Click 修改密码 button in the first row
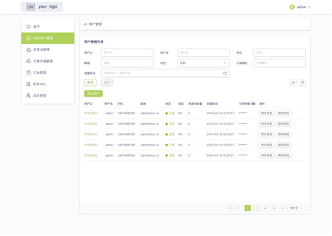This screenshot has width=332, height=236. [x=284, y=113]
